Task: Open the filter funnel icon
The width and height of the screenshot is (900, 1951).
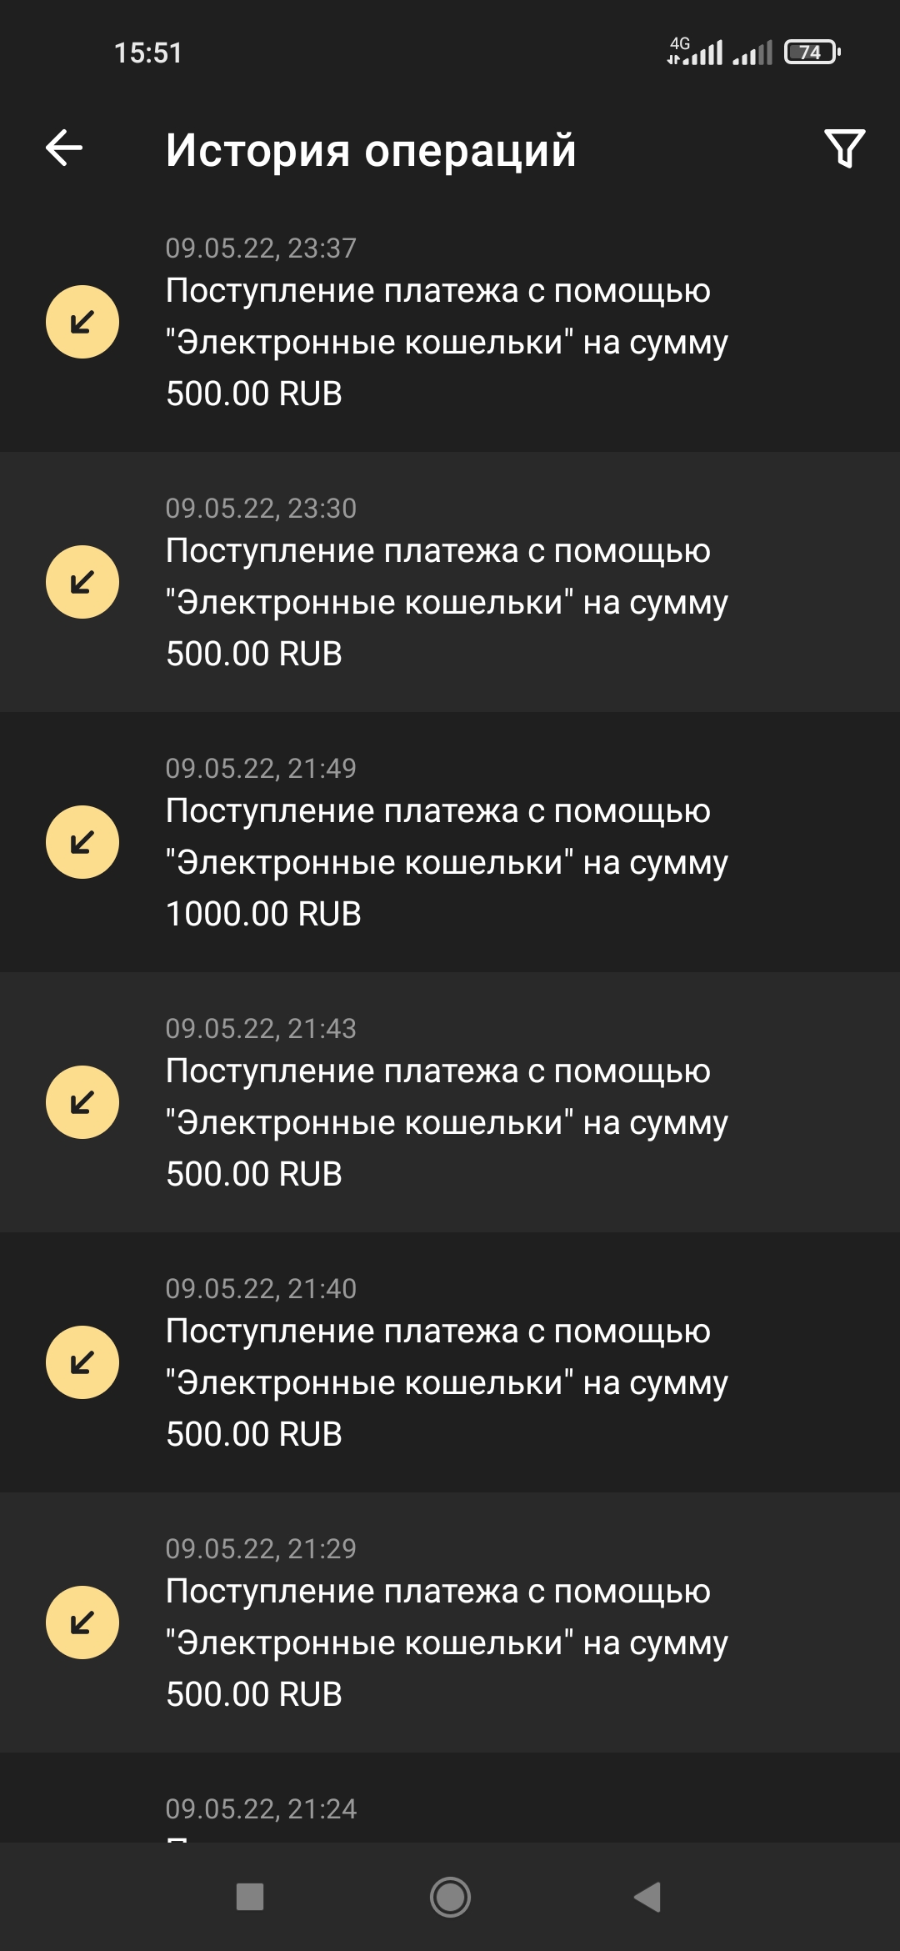Action: click(844, 149)
